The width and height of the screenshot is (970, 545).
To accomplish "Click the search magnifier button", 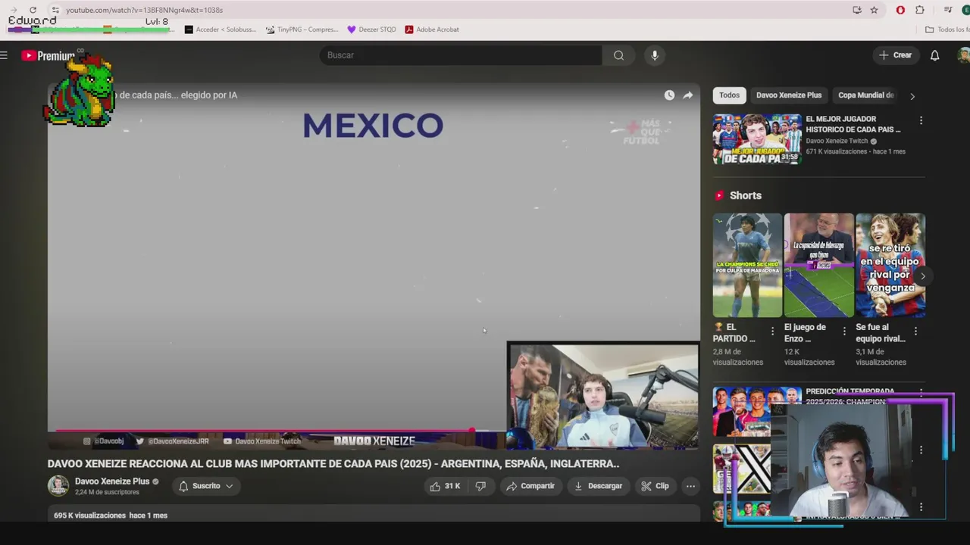I will click(x=618, y=55).
